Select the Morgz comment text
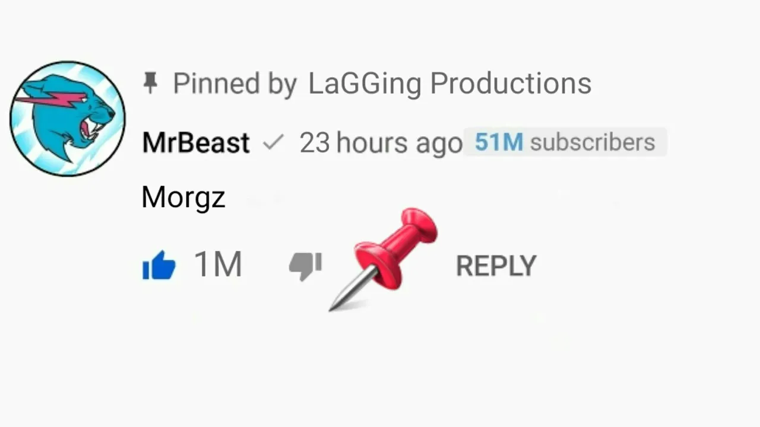 (183, 197)
